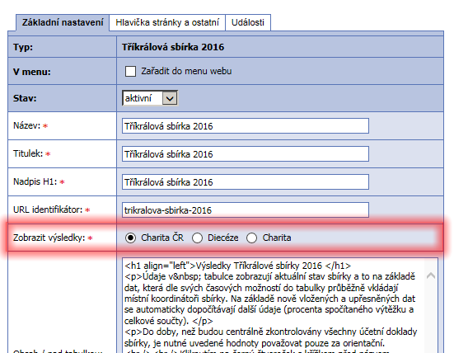Click the Třikrálová sbírka 2016 type heading
Viewport: 454px width, 353px height.
point(173,47)
